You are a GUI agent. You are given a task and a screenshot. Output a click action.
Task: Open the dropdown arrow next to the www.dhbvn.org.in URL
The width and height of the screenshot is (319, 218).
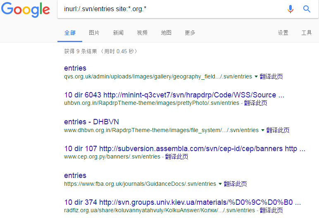[263, 130]
